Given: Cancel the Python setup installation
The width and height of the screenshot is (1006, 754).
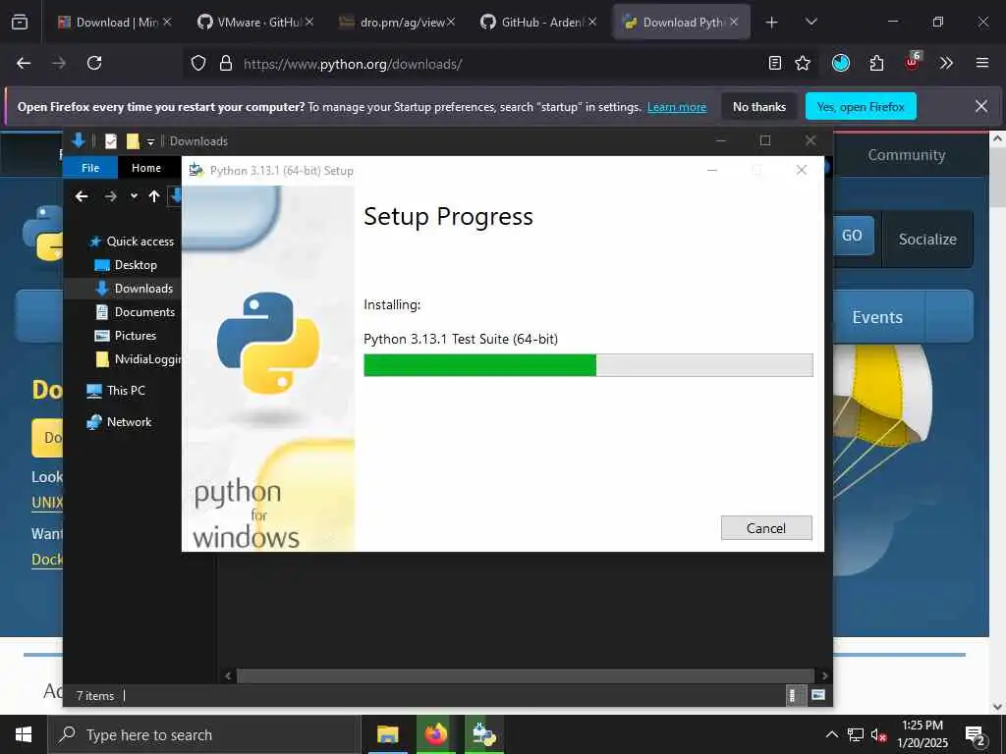Looking at the screenshot, I should 766,528.
